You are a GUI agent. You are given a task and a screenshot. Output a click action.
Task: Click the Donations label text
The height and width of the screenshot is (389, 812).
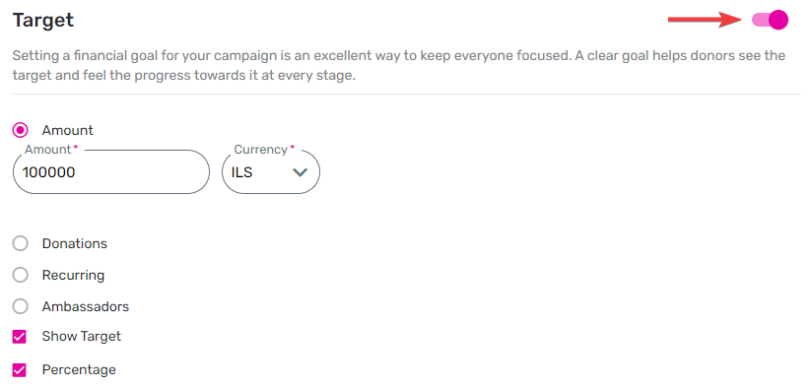point(75,243)
